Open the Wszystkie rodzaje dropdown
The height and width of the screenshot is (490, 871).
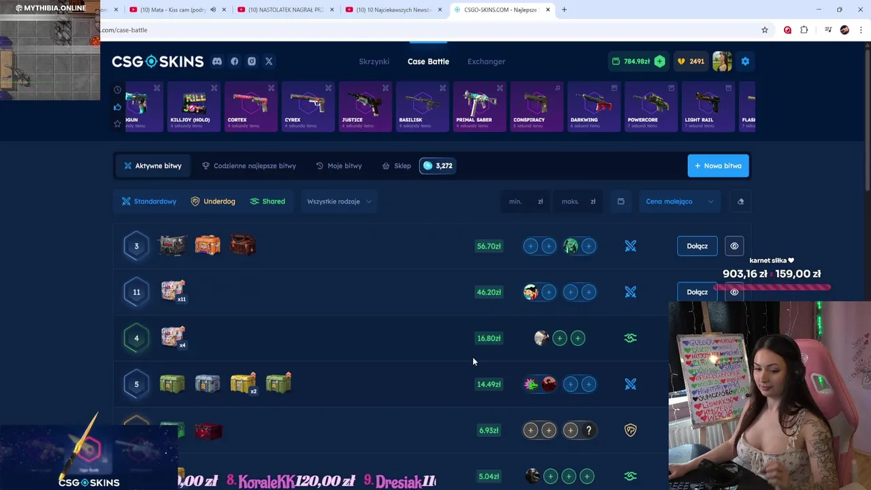coord(339,201)
